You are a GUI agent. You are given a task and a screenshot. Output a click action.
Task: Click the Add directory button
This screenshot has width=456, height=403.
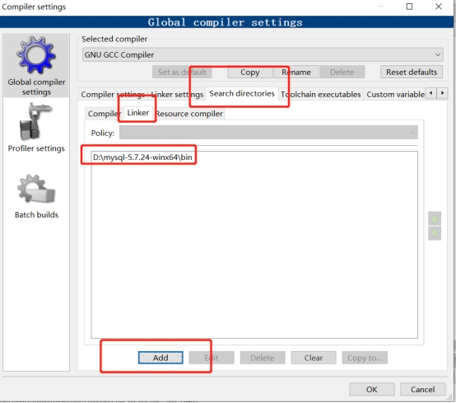pyautogui.click(x=161, y=358)
